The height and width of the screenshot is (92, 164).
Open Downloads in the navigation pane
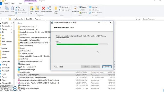5,71
